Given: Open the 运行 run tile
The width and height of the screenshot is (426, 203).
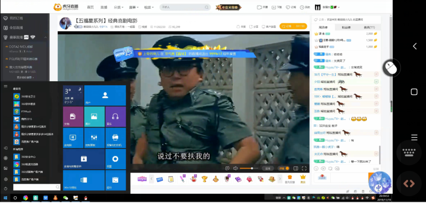Looking at the screenshot, I should 115,180.
